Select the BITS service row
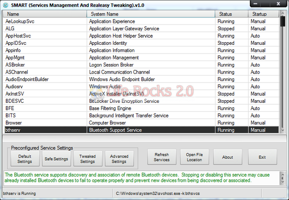Screen dimensions: 289x200 (141, 115)
